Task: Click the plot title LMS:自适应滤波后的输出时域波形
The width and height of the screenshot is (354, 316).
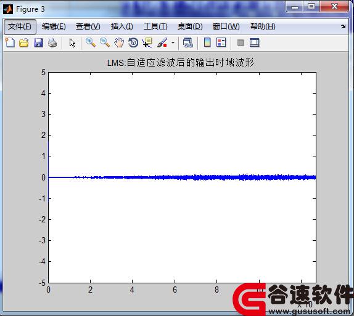Action: (180, 62)
